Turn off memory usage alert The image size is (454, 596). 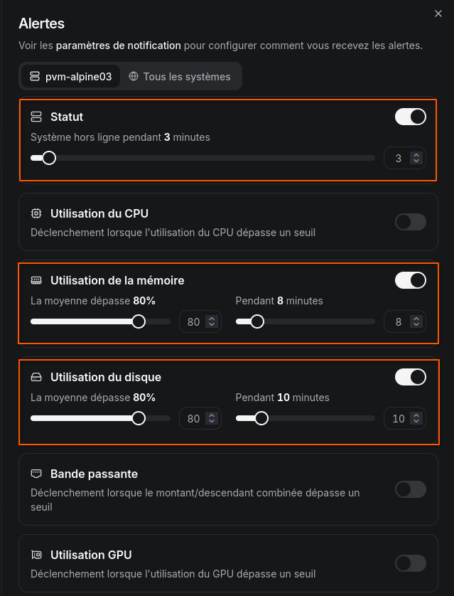pos(410,280)
